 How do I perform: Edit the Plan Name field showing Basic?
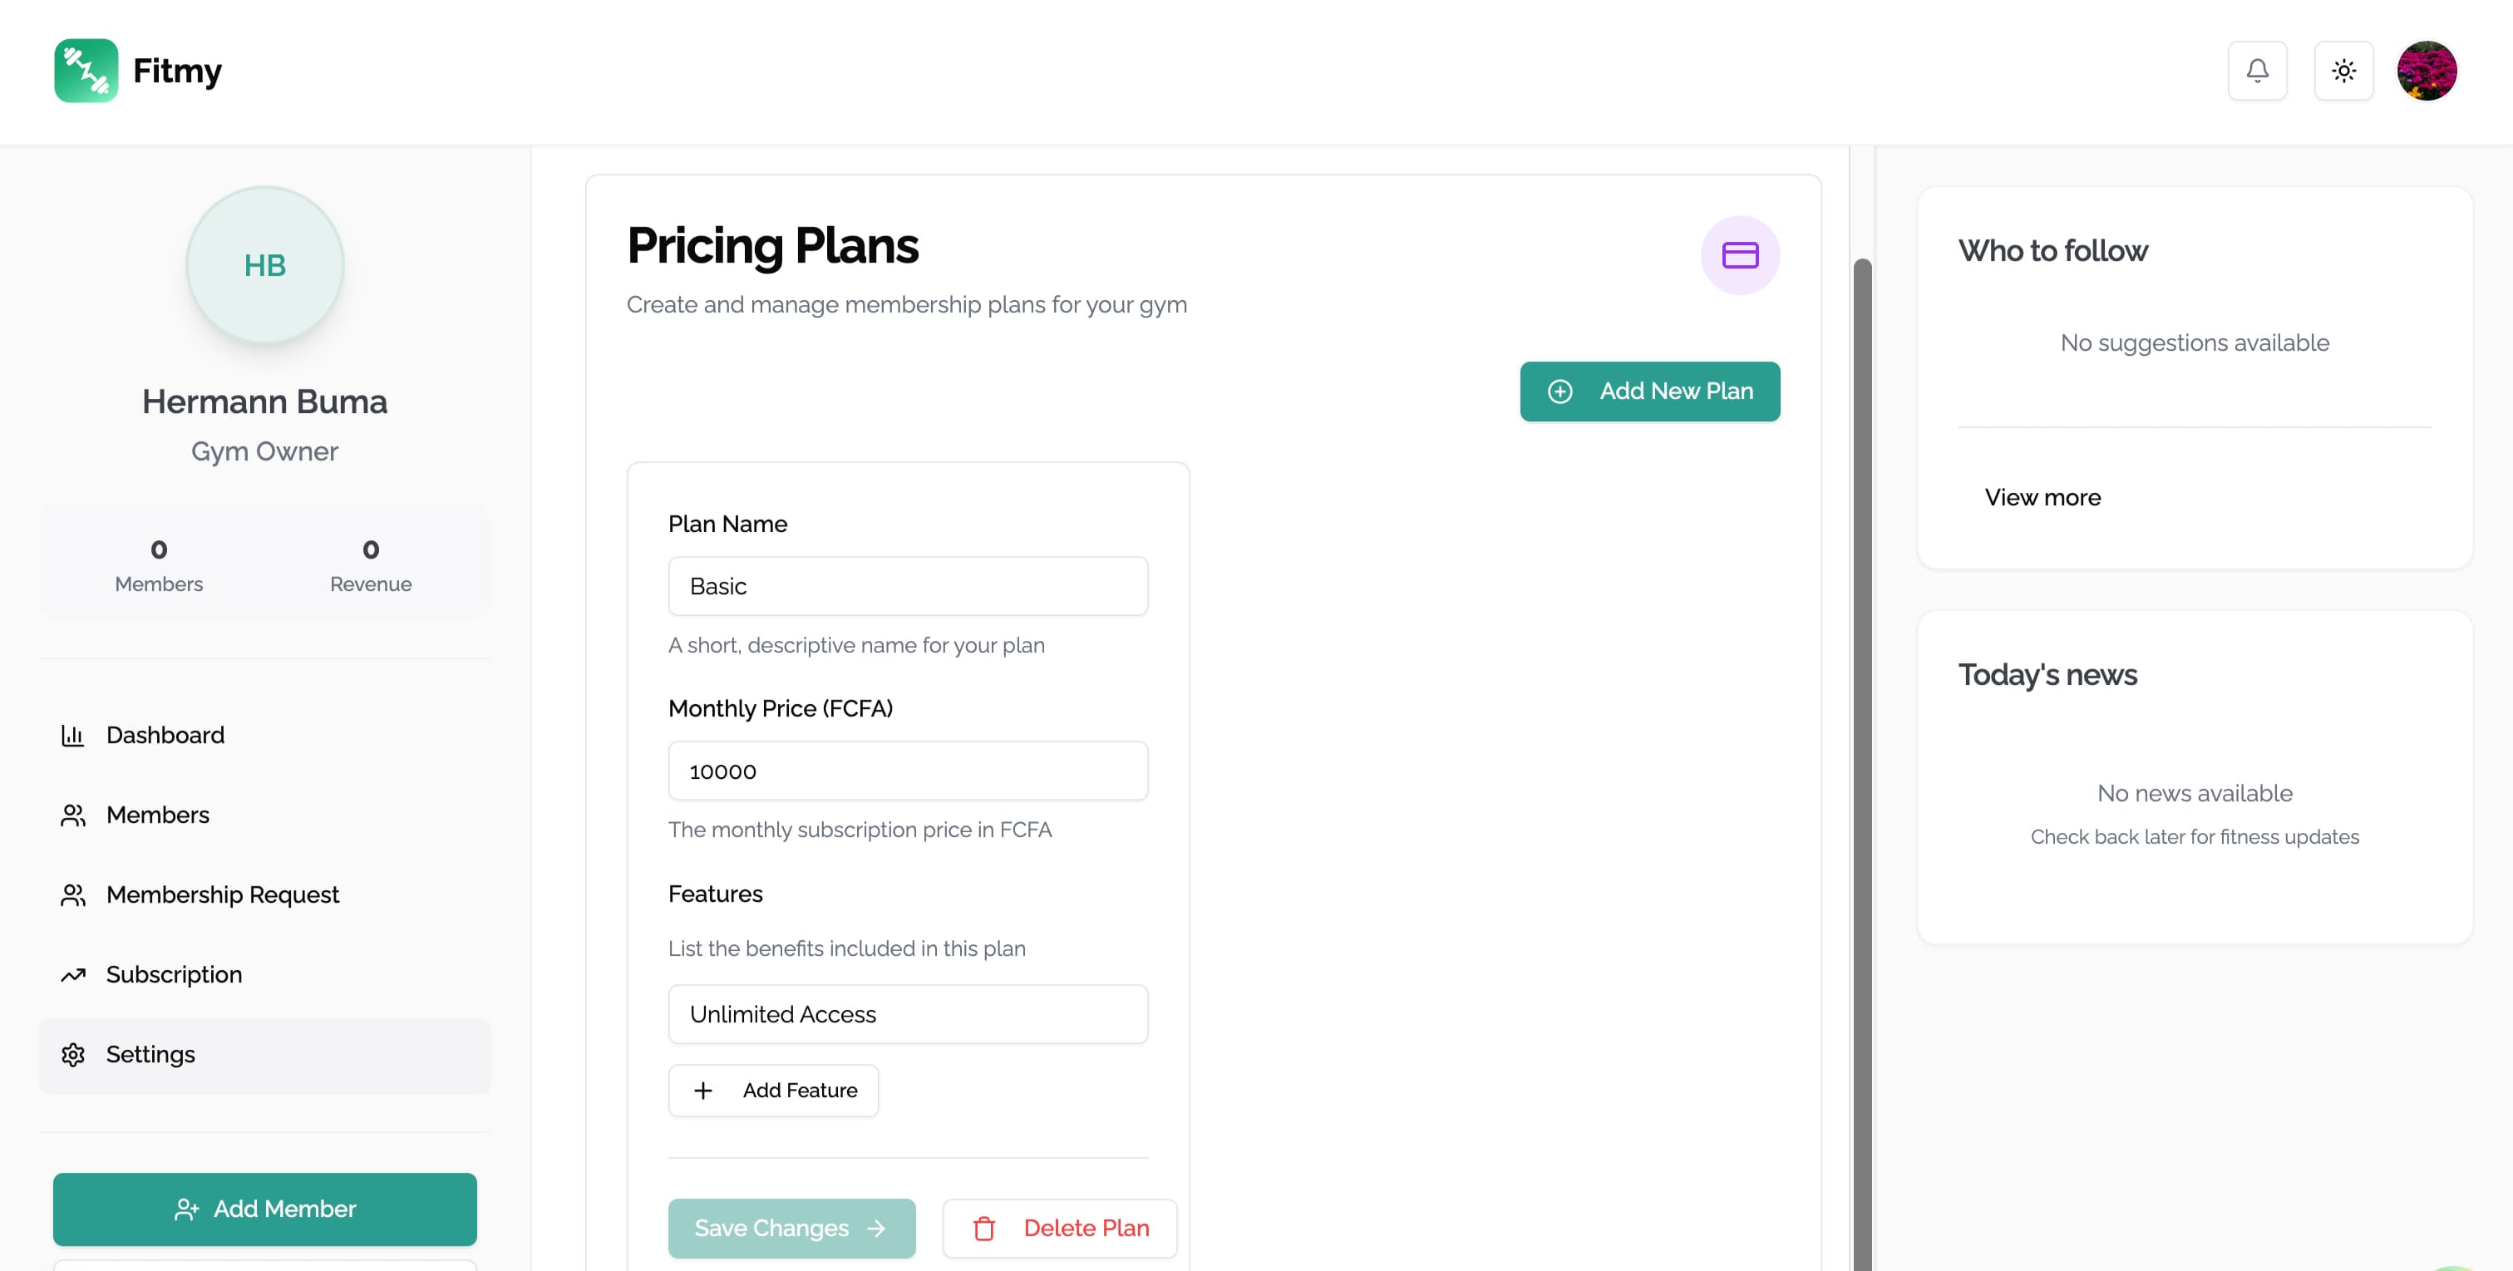pos(907,585)
